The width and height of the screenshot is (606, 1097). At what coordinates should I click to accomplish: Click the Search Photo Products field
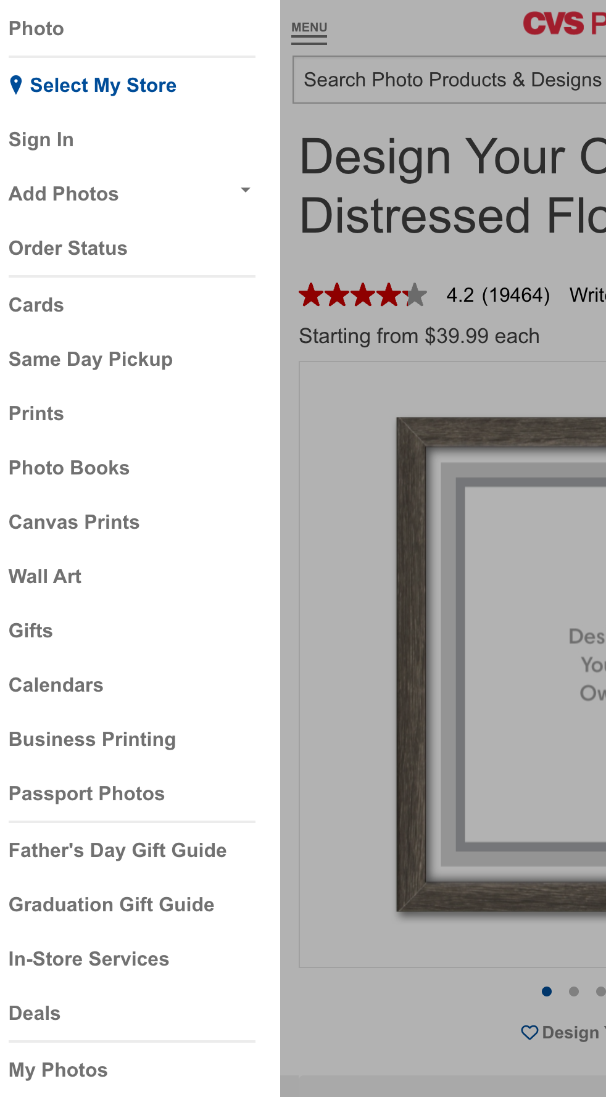pyautogui.click(x=450, y=80)
